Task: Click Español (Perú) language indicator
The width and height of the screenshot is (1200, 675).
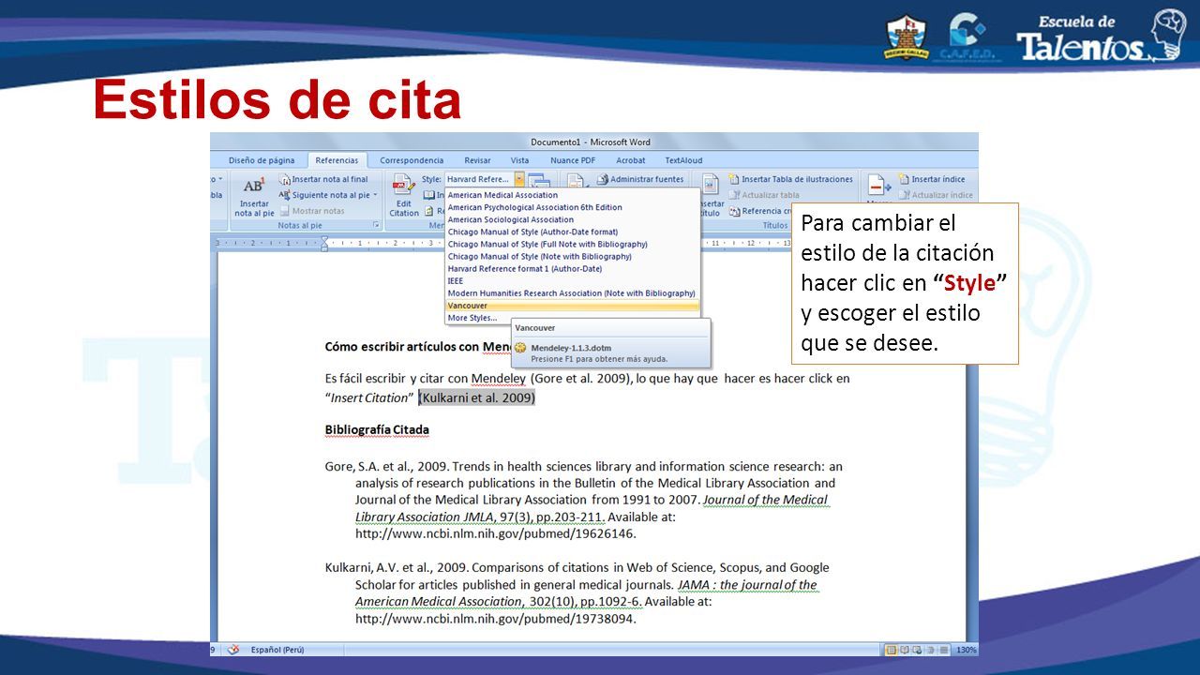Action: click(277, 649)
